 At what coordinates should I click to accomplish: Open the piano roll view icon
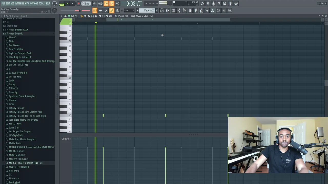coord(168,10)
